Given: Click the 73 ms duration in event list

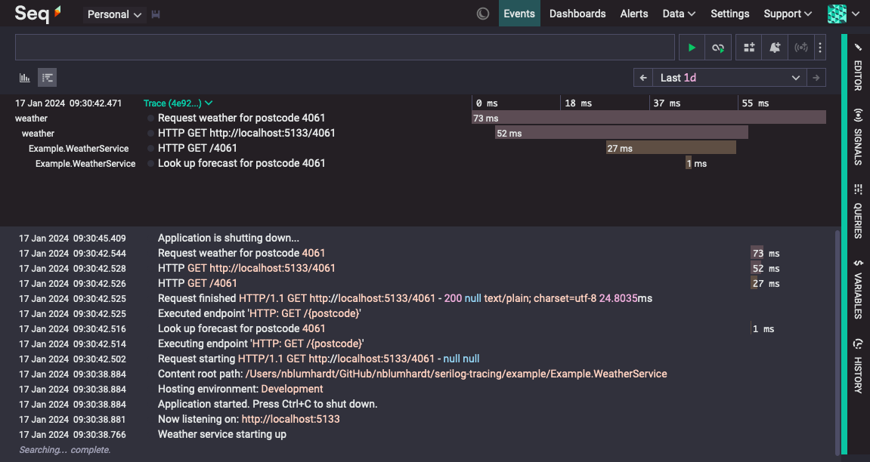Looking at the screenshot, I should 766,253.
